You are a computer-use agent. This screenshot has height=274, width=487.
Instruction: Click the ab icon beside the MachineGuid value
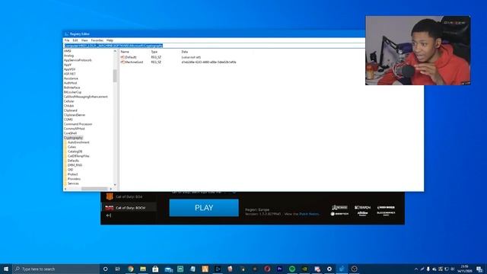pos(123,62)
